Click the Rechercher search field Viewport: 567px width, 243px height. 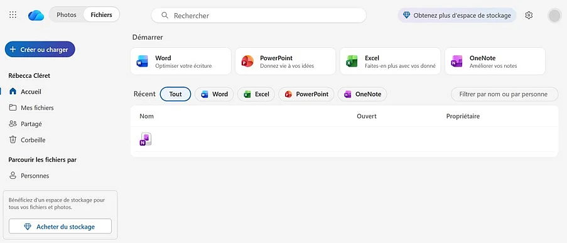[x=259, y=16]
